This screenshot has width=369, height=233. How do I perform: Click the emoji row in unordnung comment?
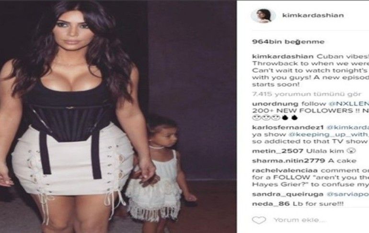coord(275,117)
